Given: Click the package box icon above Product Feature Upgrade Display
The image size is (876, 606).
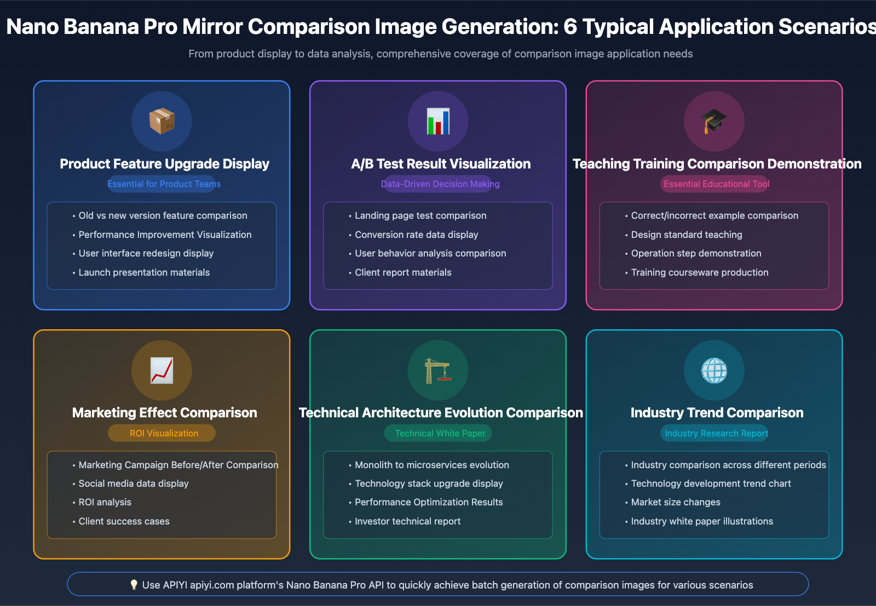Looking at the screenshot, I should [x=162, y=121].
